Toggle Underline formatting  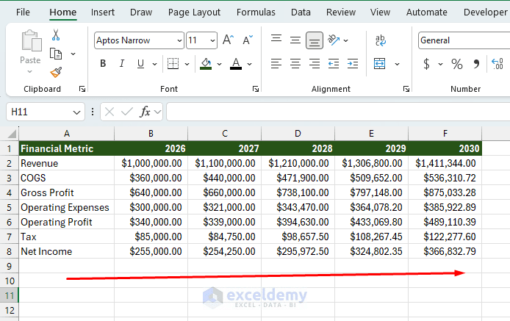click(x=140, y=64)
